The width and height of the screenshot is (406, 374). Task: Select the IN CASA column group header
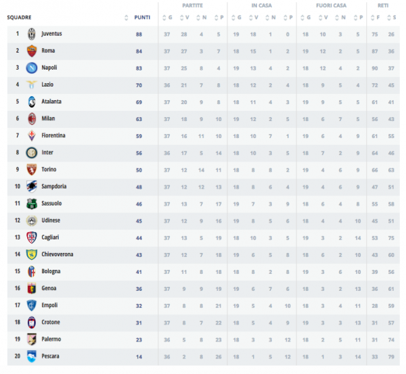[262, 5]
